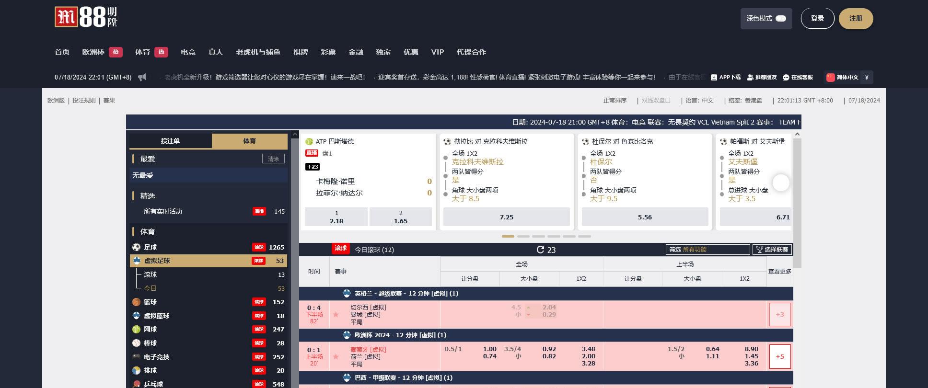Viewport: 928px width, 388px height.
Task: Click the 清除 clear favorites button
Action: [x=273, y=159]
